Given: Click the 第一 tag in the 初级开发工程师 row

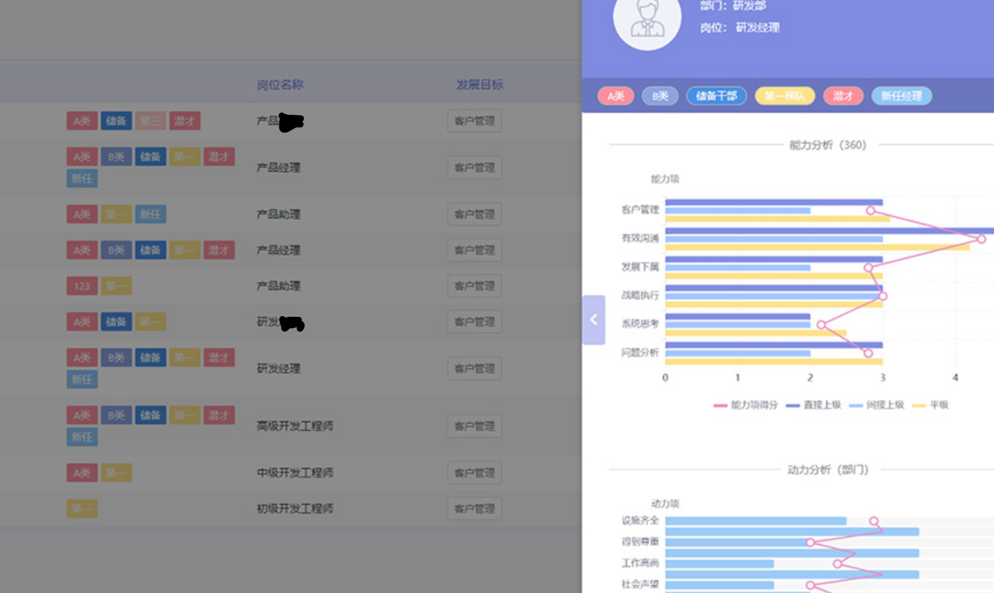Looking at the screenshot, I should point(82,508).
